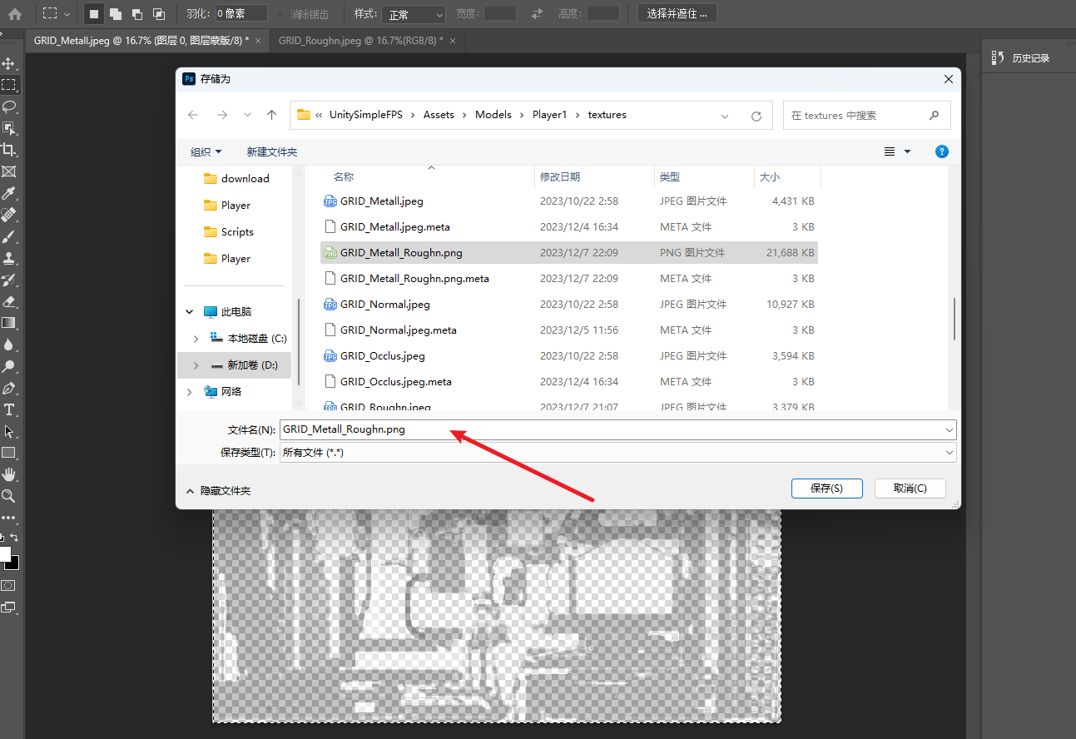Screen dimensions: 1076x739
Task: Open the style (样式) dropdown
Action: pyautogui.click(x=414, y=14)
